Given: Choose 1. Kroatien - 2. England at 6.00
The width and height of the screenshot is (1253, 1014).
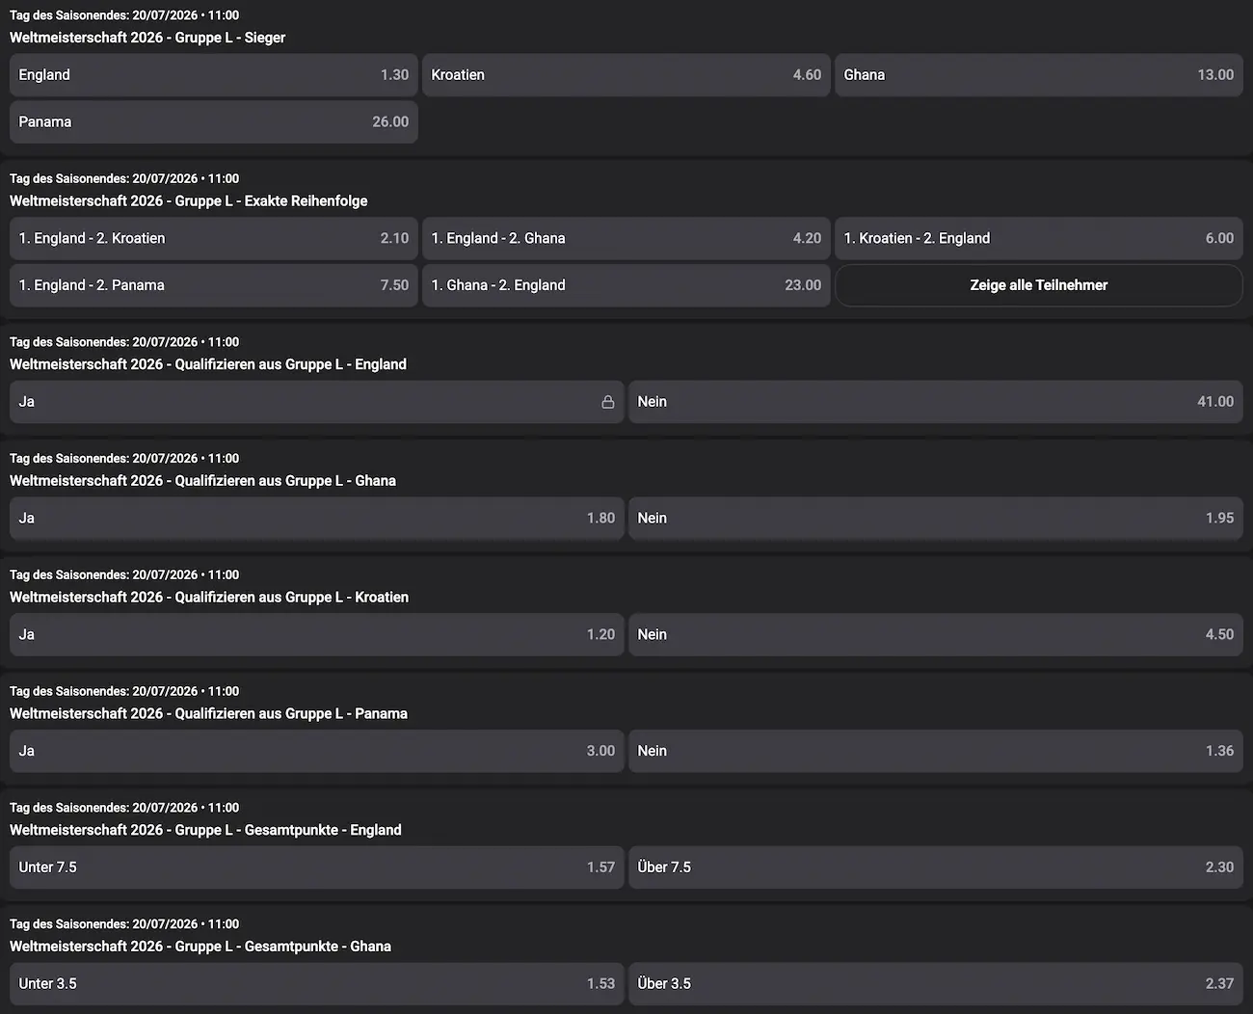Looking at the screenshot, I should pyautogui.click(x=1039, y=238).
